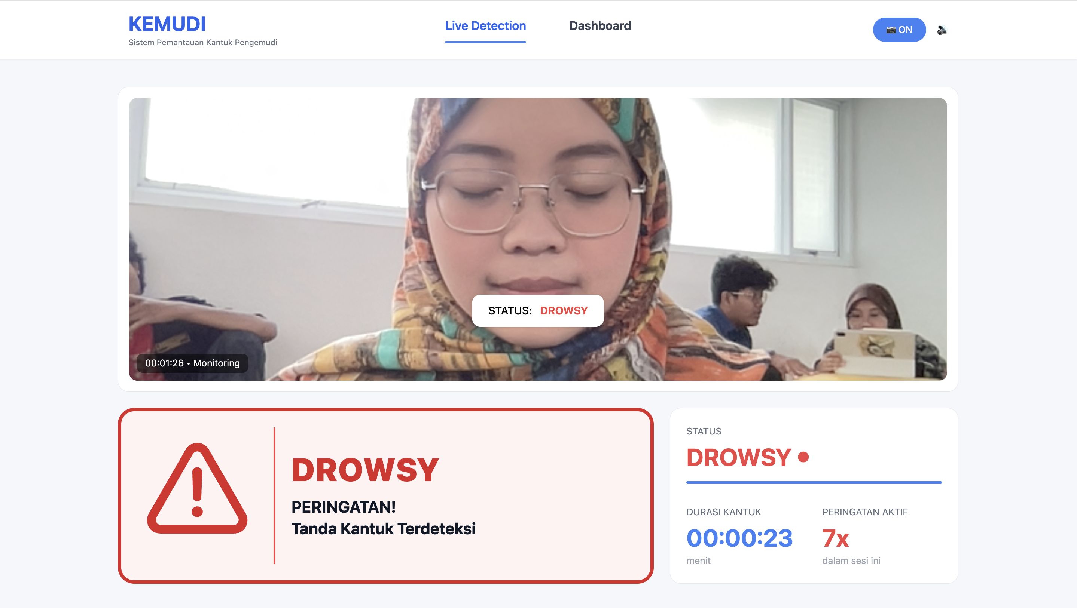Click the blue progress bar under status
1077x608 pixels.
pos(814,482)
